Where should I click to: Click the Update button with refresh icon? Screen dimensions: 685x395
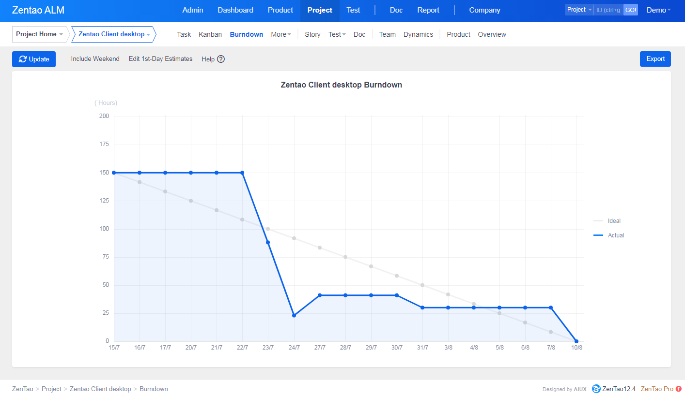click(x=34, y=59)
